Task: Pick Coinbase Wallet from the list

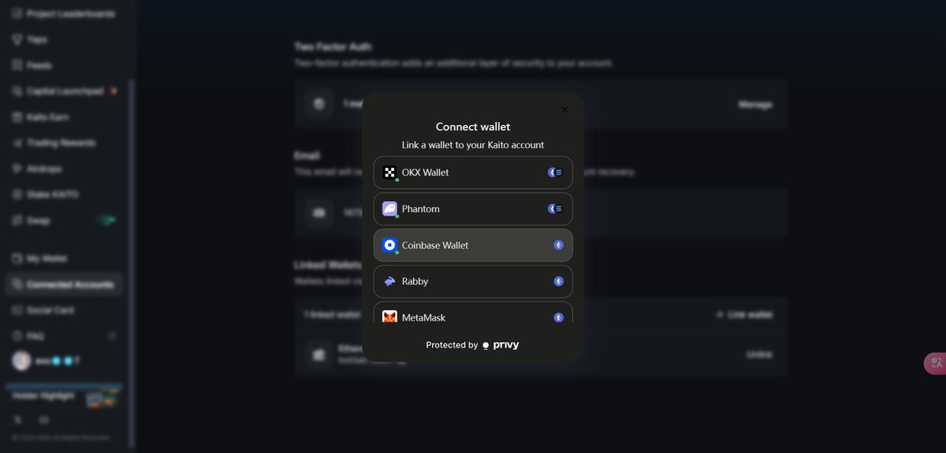Action: coord(473,245)
